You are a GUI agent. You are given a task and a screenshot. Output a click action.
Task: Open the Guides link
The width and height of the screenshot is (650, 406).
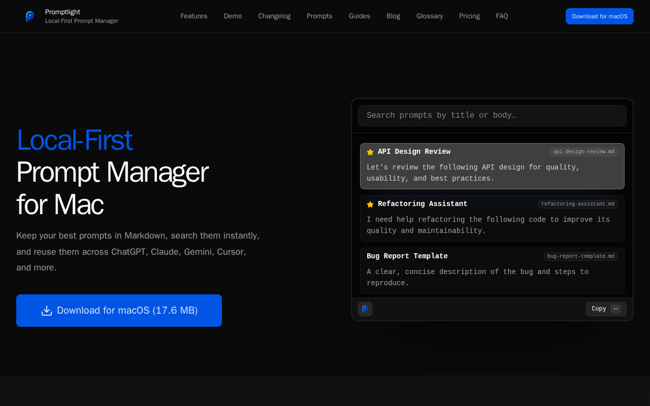click(x=360, y=16)
